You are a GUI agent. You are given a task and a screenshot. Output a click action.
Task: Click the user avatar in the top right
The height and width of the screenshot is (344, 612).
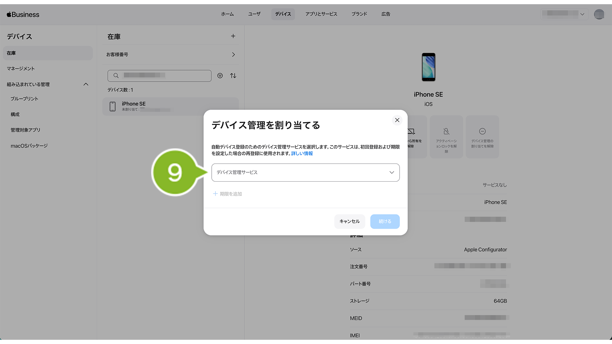click(x=599, y=14)
